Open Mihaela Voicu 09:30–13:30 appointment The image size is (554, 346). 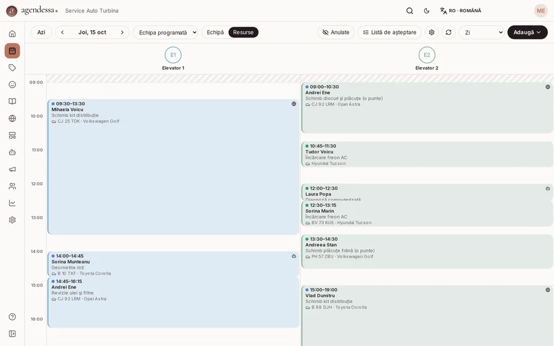click(x=173, y=167)
